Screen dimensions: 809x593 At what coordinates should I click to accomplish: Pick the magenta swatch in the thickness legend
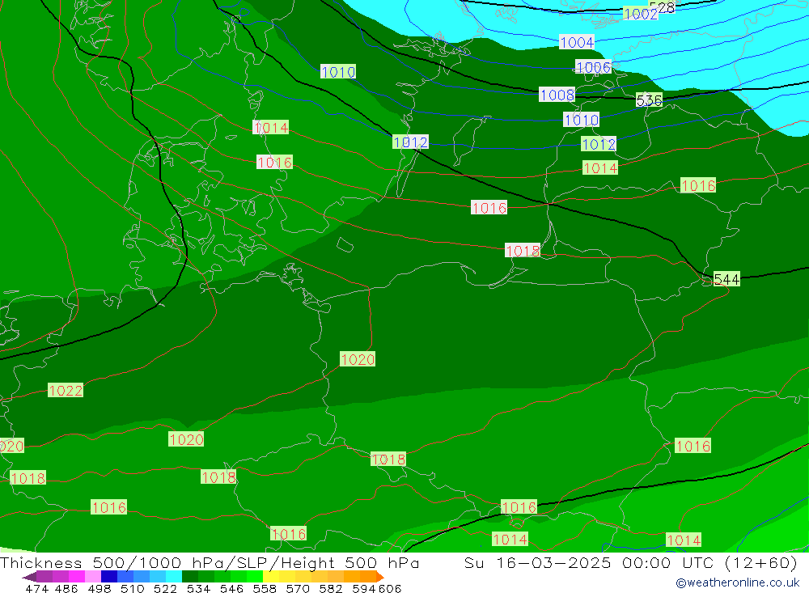point(76,577)
